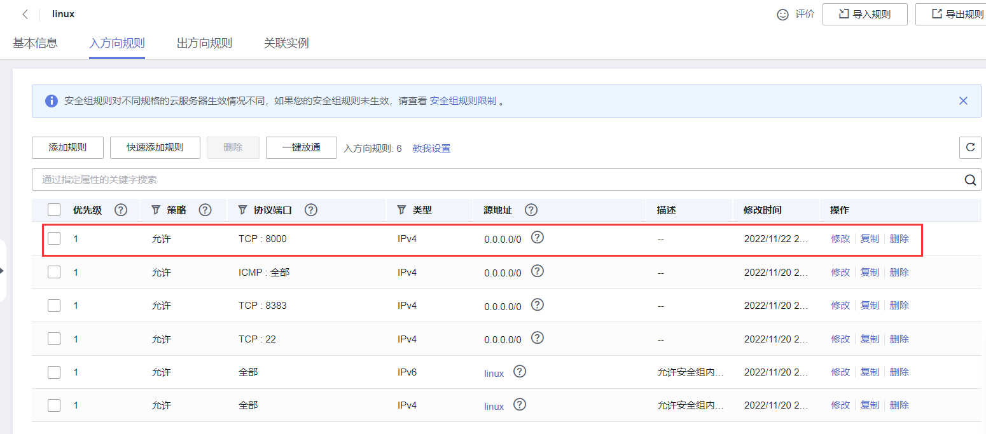The image size is (986, 434).
Task: Click 修改 for IPv6 全部 rule
Action: coord(840,372)
